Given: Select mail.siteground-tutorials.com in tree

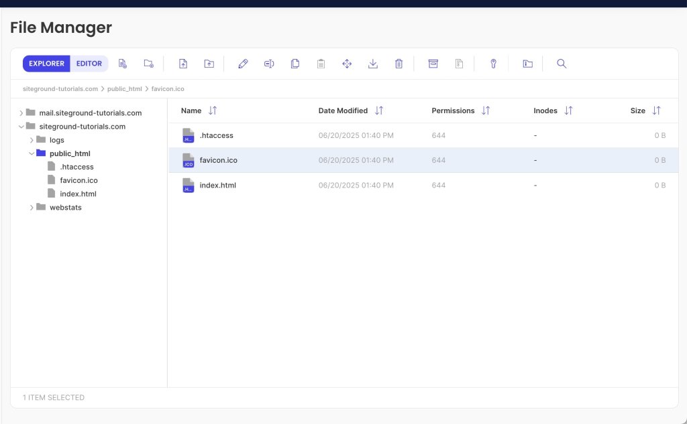Looking at the screenshot, I should (91, 113).
